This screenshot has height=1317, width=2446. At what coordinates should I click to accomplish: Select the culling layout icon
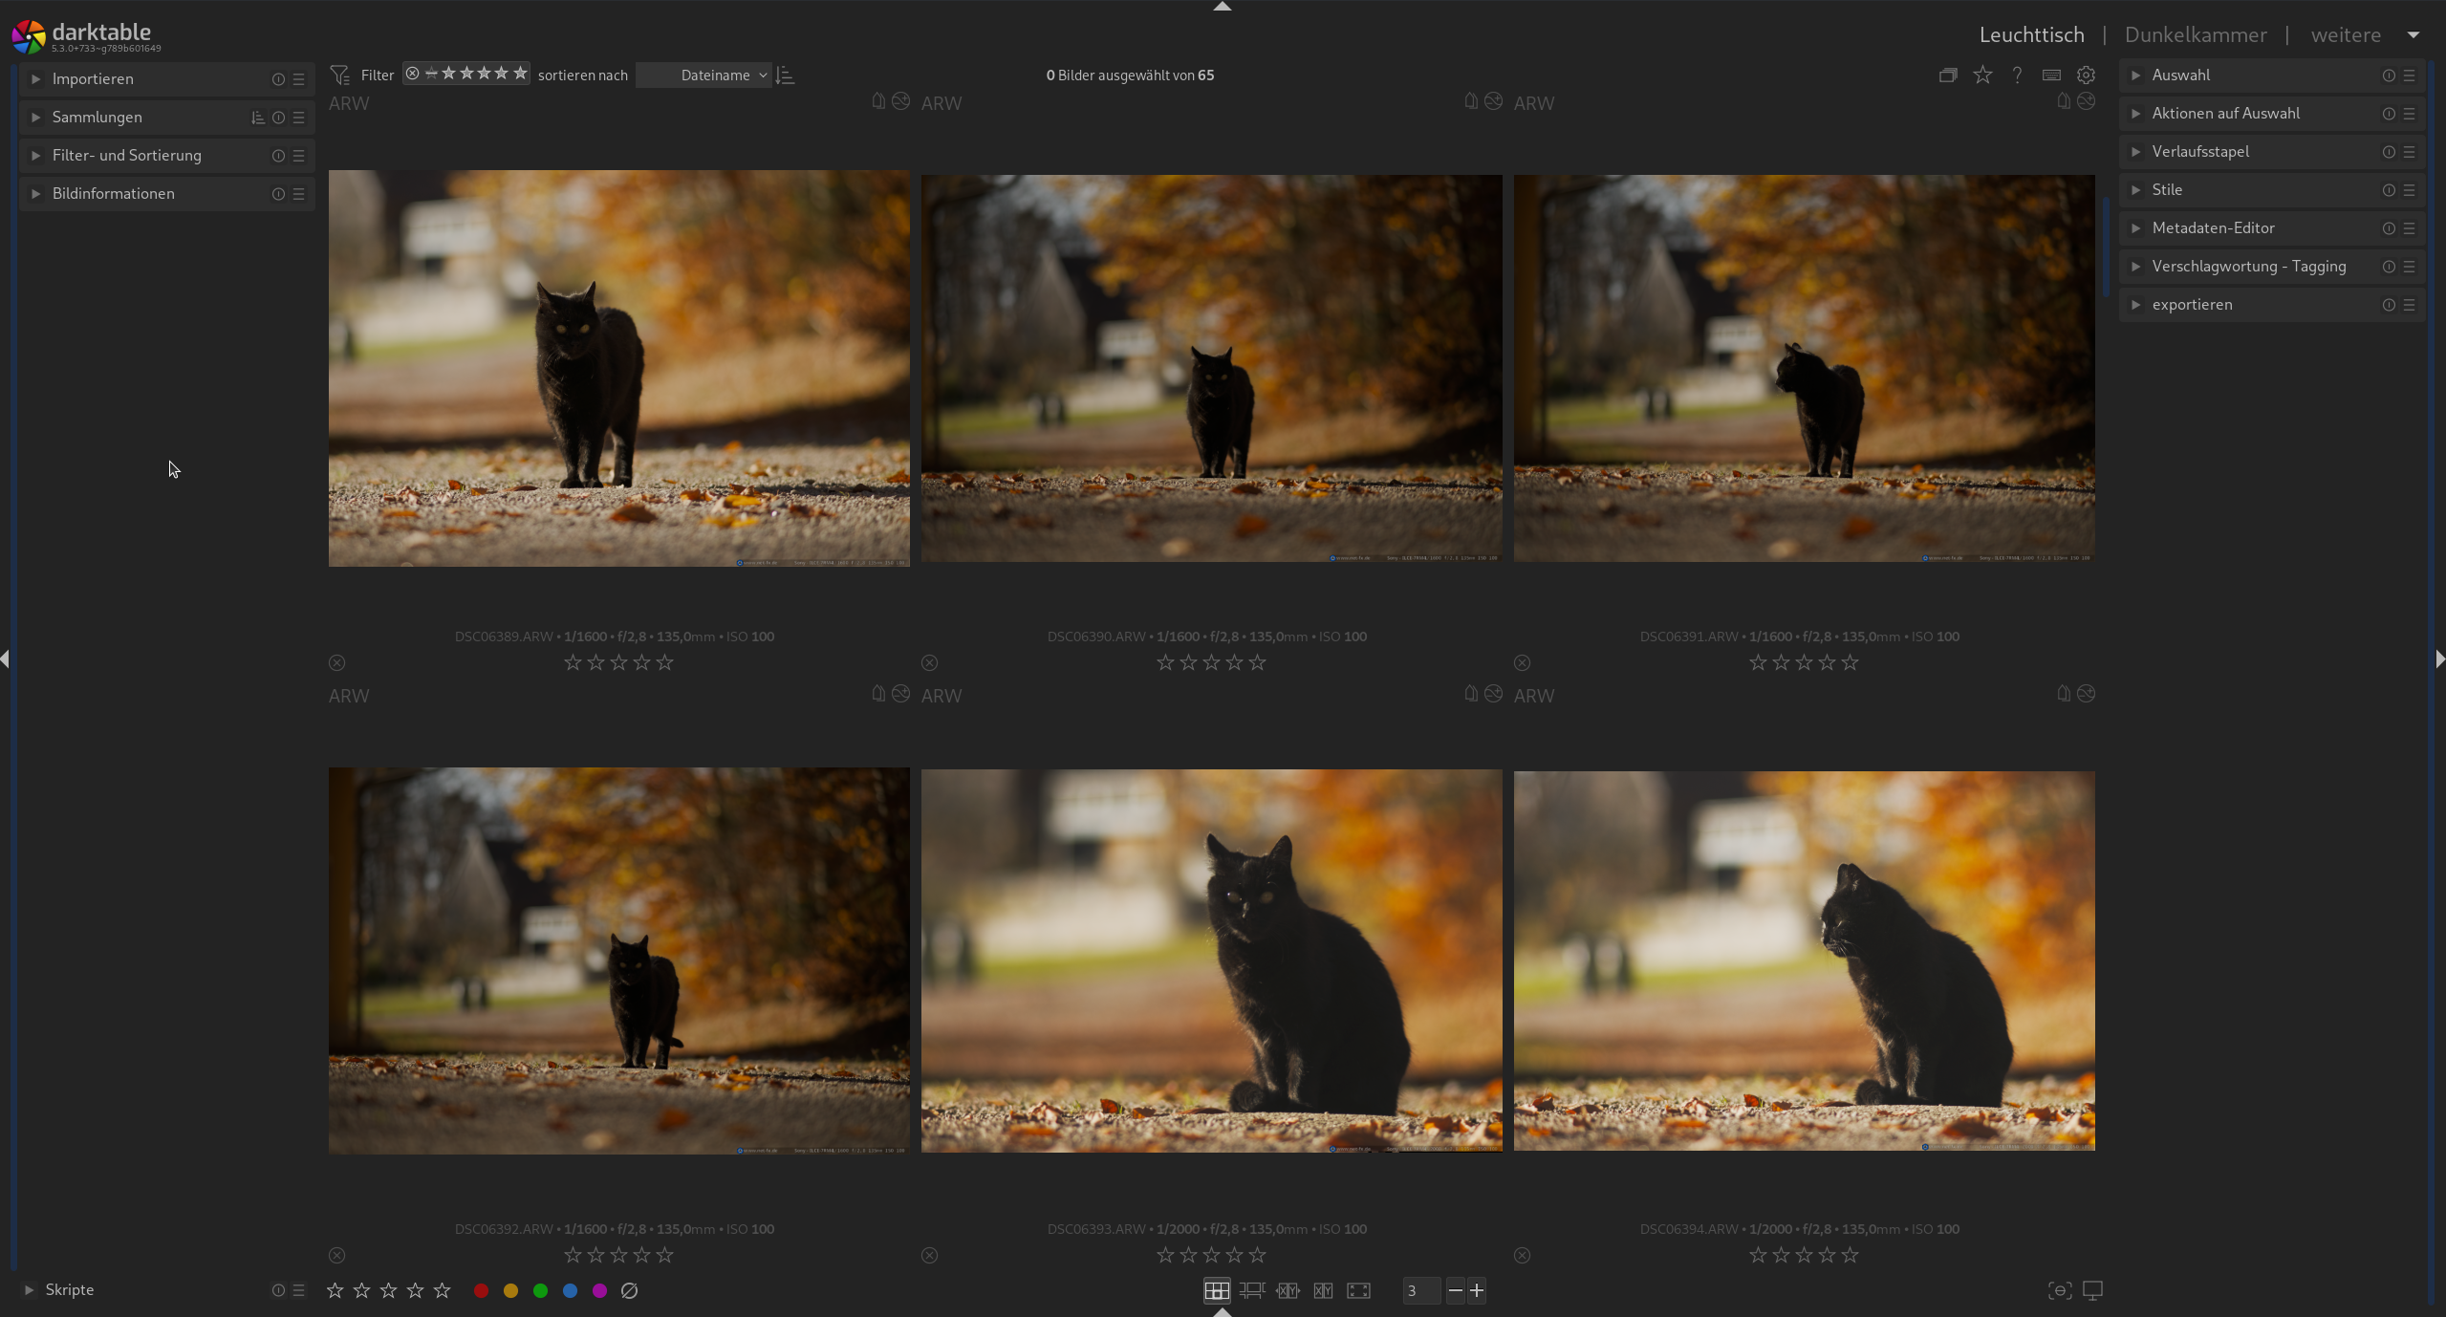click(1288, 1290)
